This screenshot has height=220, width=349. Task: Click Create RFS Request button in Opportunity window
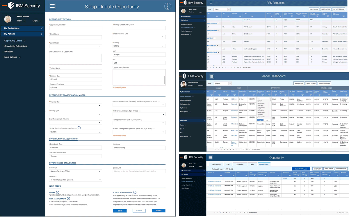click(301, 169)
